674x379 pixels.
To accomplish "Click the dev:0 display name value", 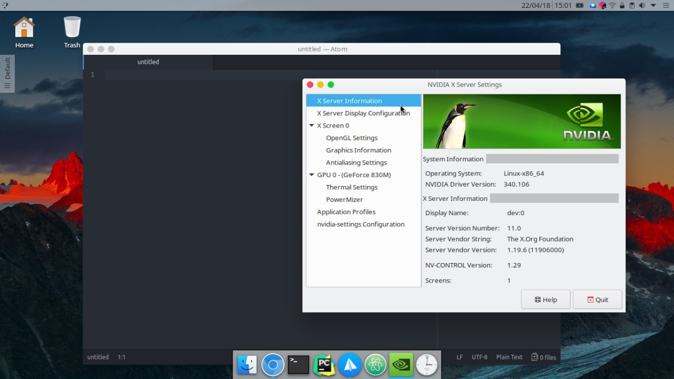I will click(516, 213).
